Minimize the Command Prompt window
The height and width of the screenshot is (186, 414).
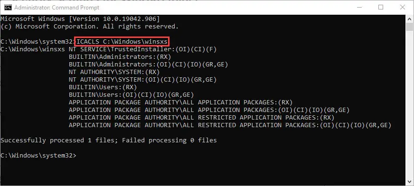[x=359, y=8]
